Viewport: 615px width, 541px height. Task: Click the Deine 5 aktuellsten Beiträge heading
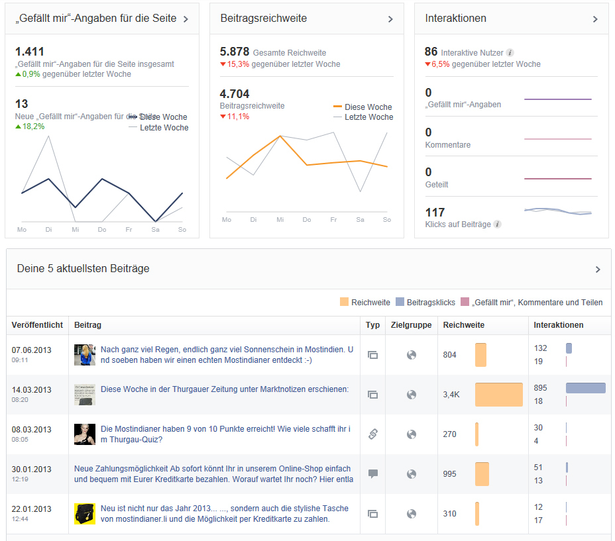(x=83, y=269)
